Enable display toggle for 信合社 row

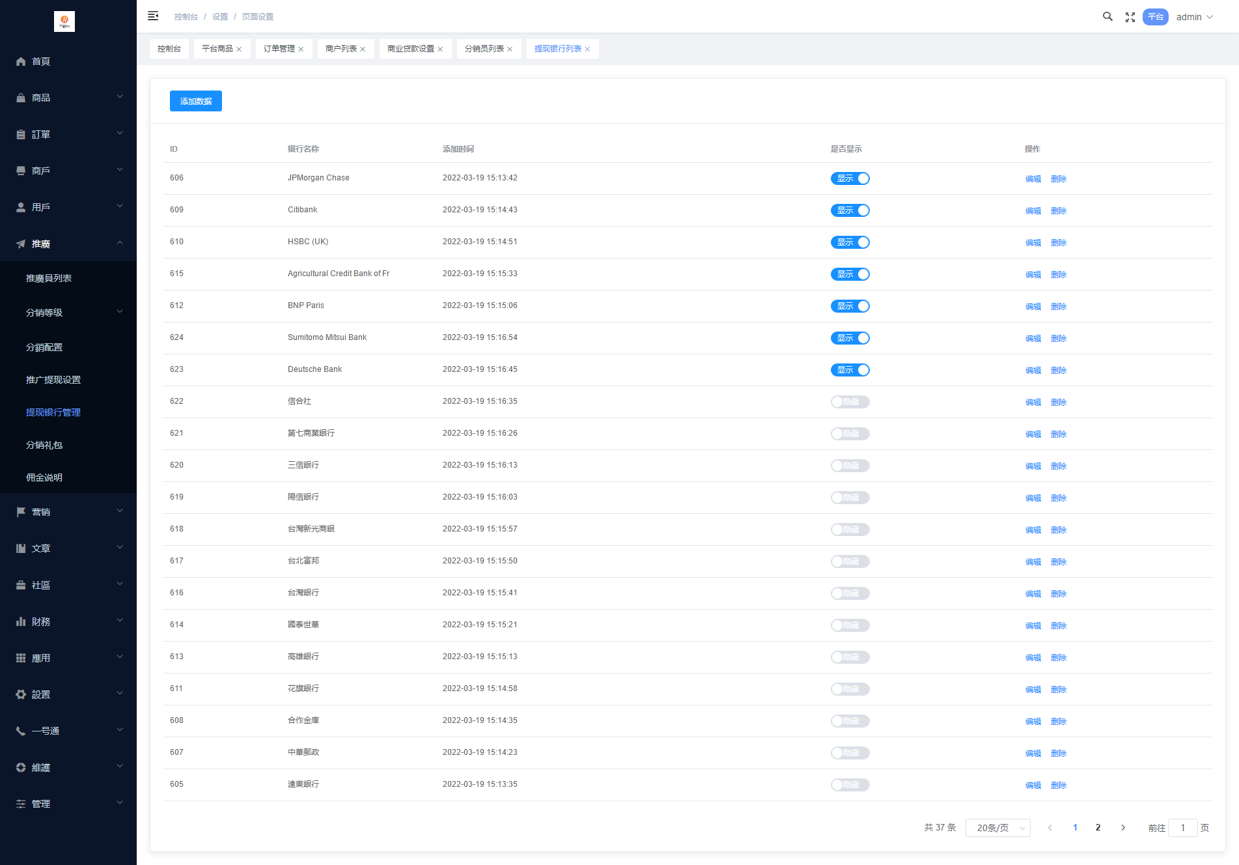(x=850, y=402)
